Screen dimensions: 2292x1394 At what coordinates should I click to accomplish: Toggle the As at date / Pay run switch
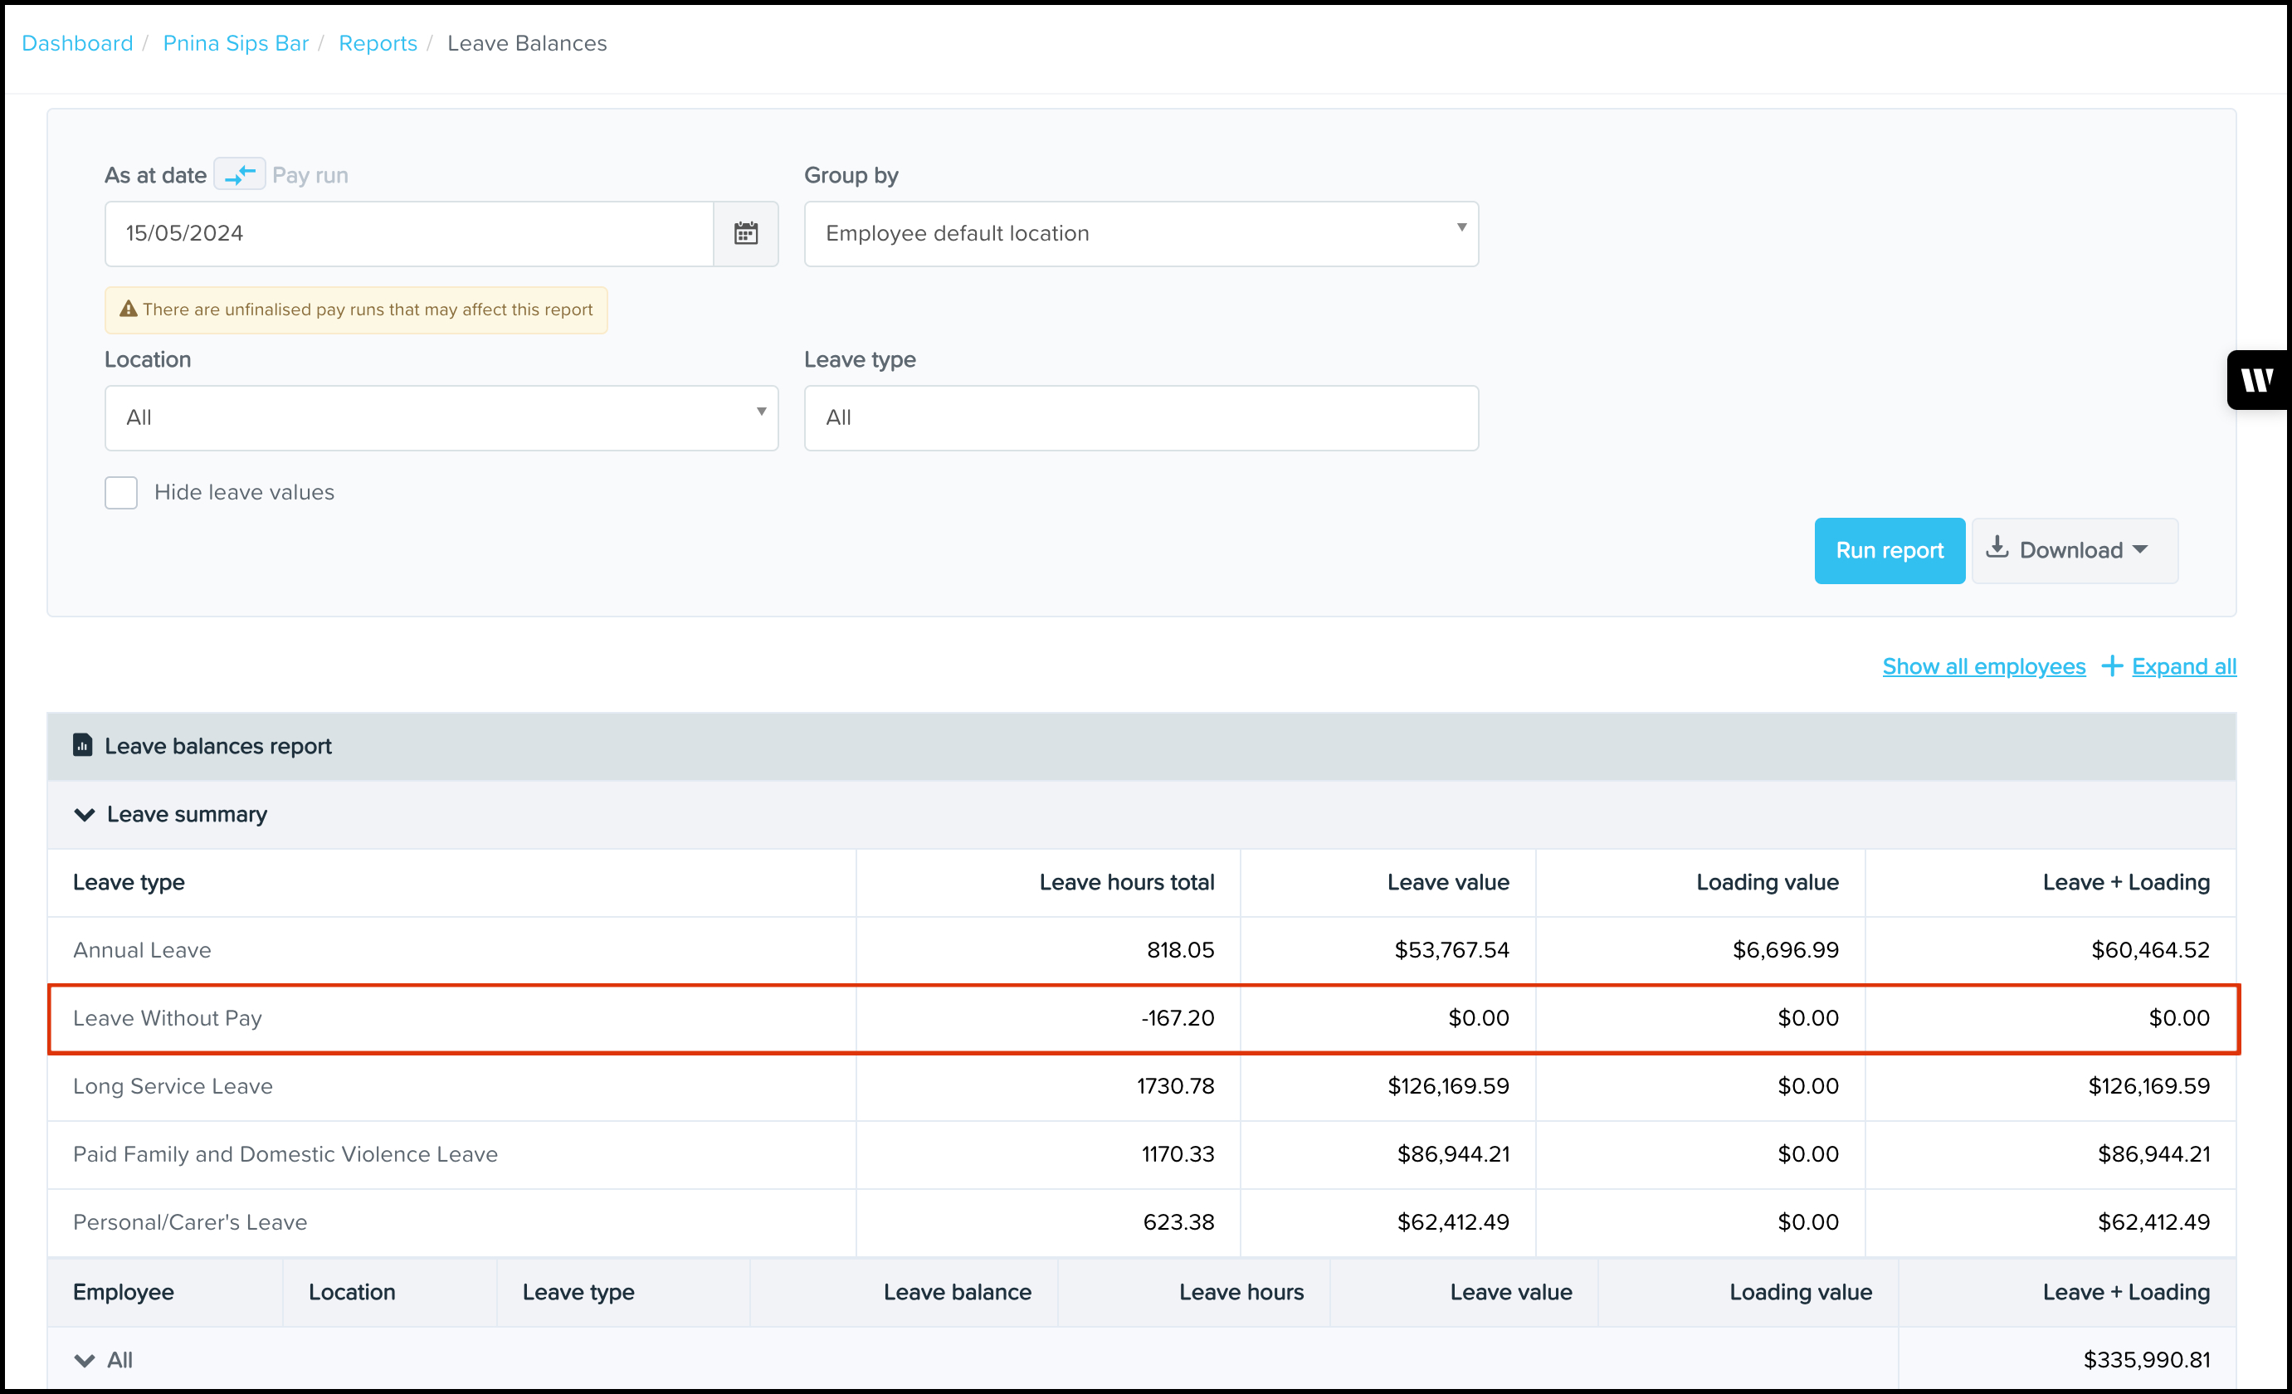pos(239,175)
